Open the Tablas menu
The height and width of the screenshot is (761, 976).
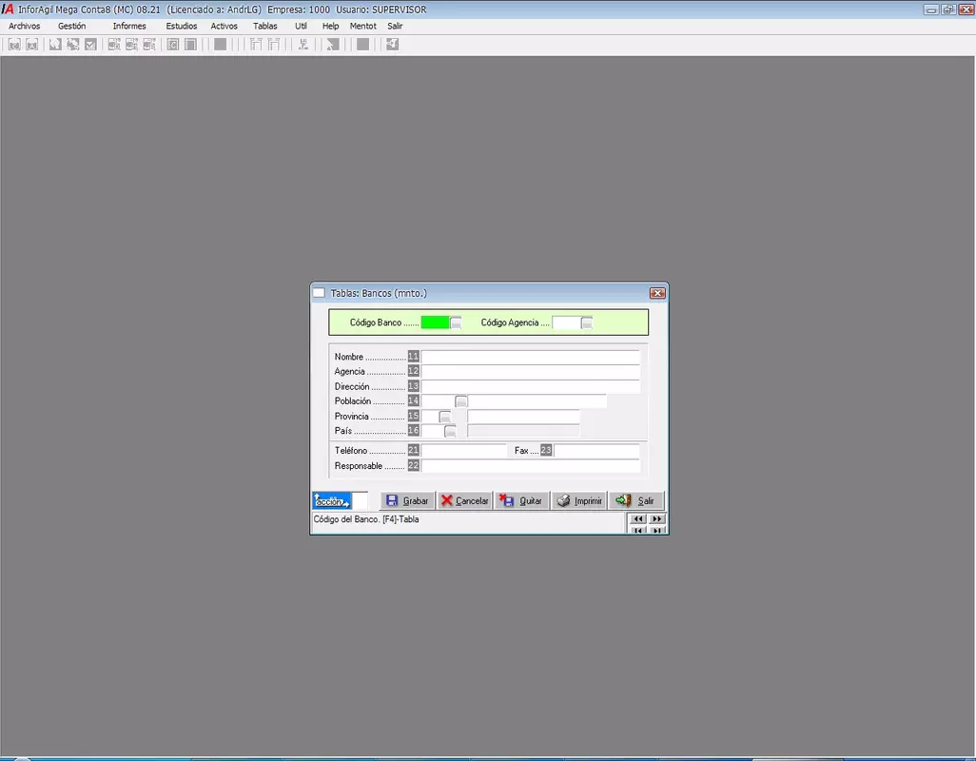click(x=265, y=26)
